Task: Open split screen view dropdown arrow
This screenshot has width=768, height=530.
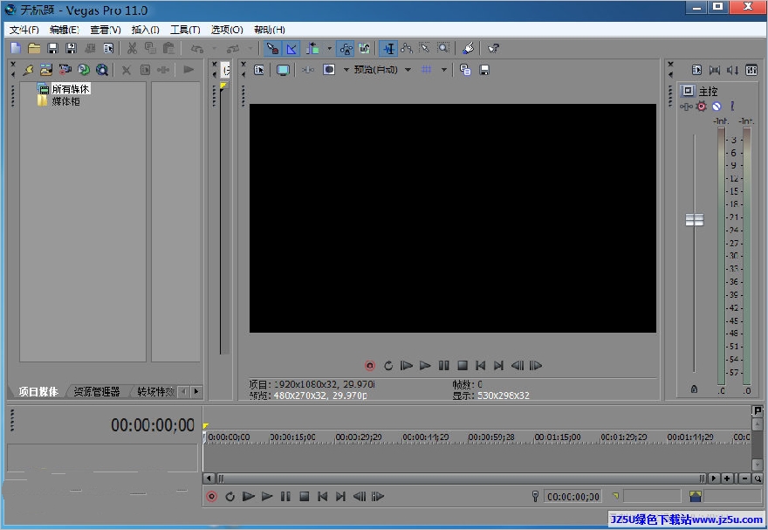Action: pyautogui.click(x=346, y=70)
